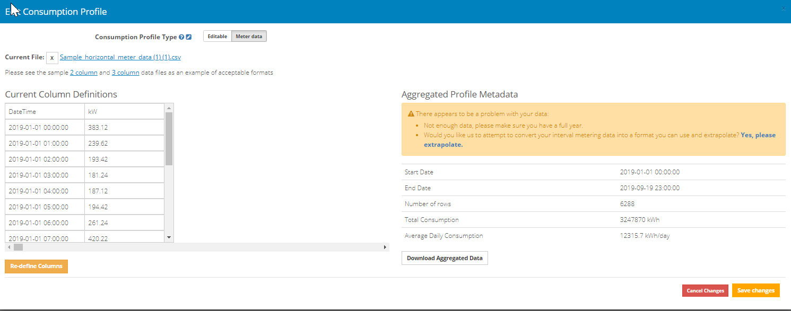Select the Editable profile type
Image resolution: width=791 pixels, height=311 pixels.
(218, 37)
